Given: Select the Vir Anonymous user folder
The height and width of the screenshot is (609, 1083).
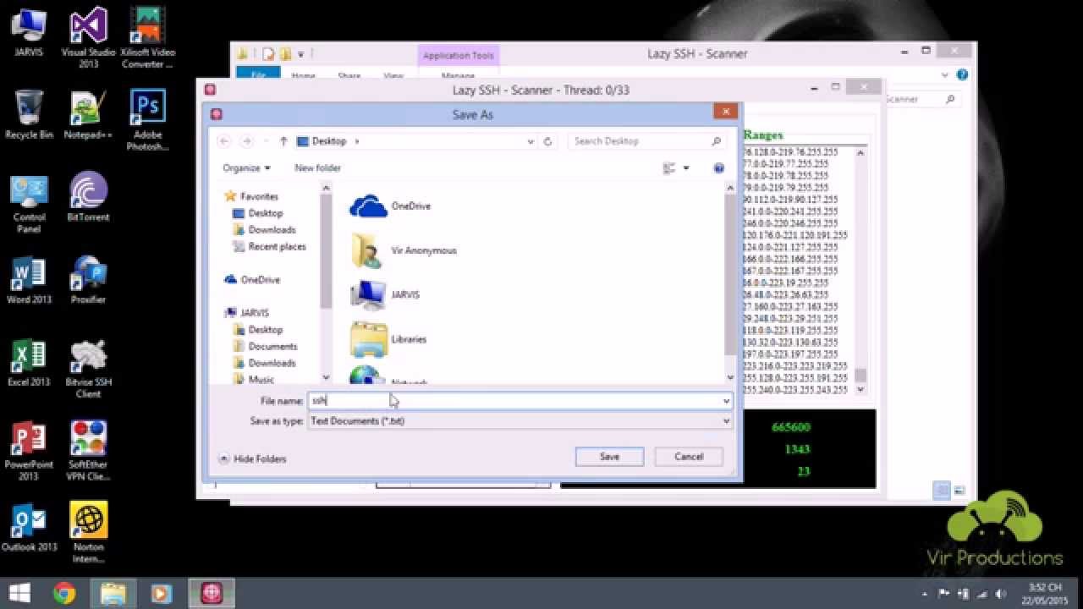Looking at the screenshot, I should pyautogui.click(x=403, y=250).
